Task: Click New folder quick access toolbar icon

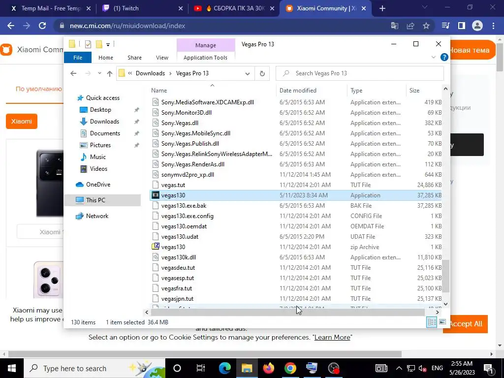Action: coord(99,44)
